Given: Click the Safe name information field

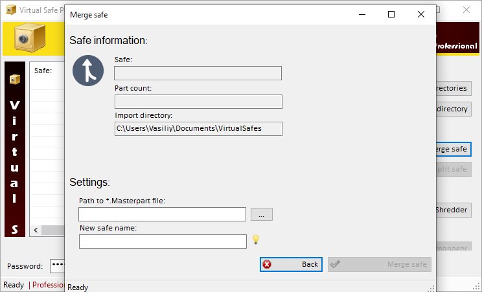Looking at the screenshot, I should click(x=198, y=73).
